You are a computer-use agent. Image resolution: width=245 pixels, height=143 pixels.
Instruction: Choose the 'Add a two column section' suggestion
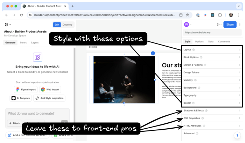click(28, 135)
